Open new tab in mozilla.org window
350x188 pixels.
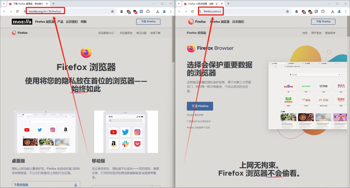coord(53,4)
